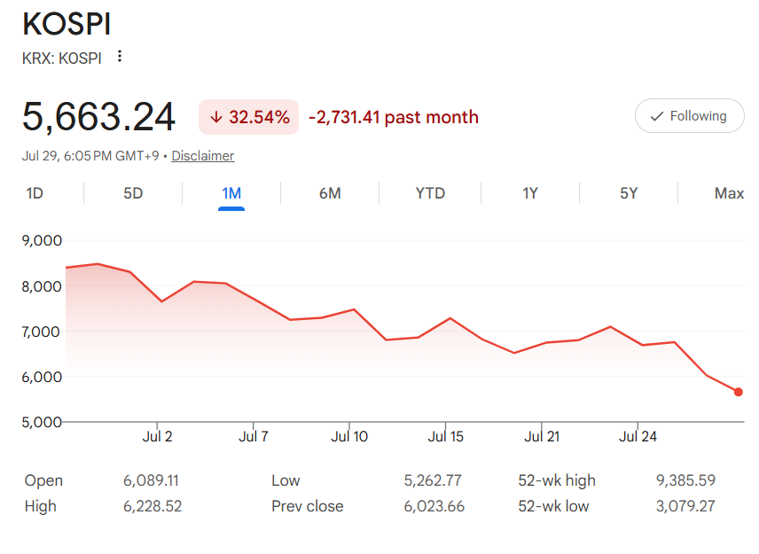This screenshot has height=554, width=759.
Task: Open the Disclaimer link
Action: click(x=203, y=156)
